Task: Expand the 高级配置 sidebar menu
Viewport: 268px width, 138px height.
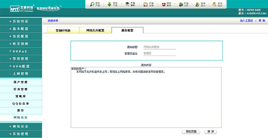Action: coord(19,36)
